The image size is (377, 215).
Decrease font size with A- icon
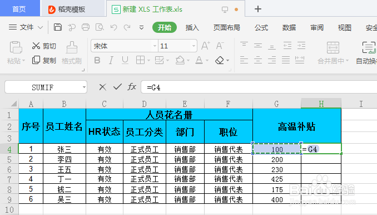point(220,46)
